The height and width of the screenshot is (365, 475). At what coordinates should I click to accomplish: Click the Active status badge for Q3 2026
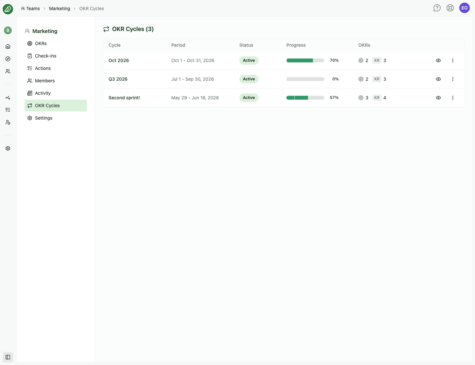[249, 79]
